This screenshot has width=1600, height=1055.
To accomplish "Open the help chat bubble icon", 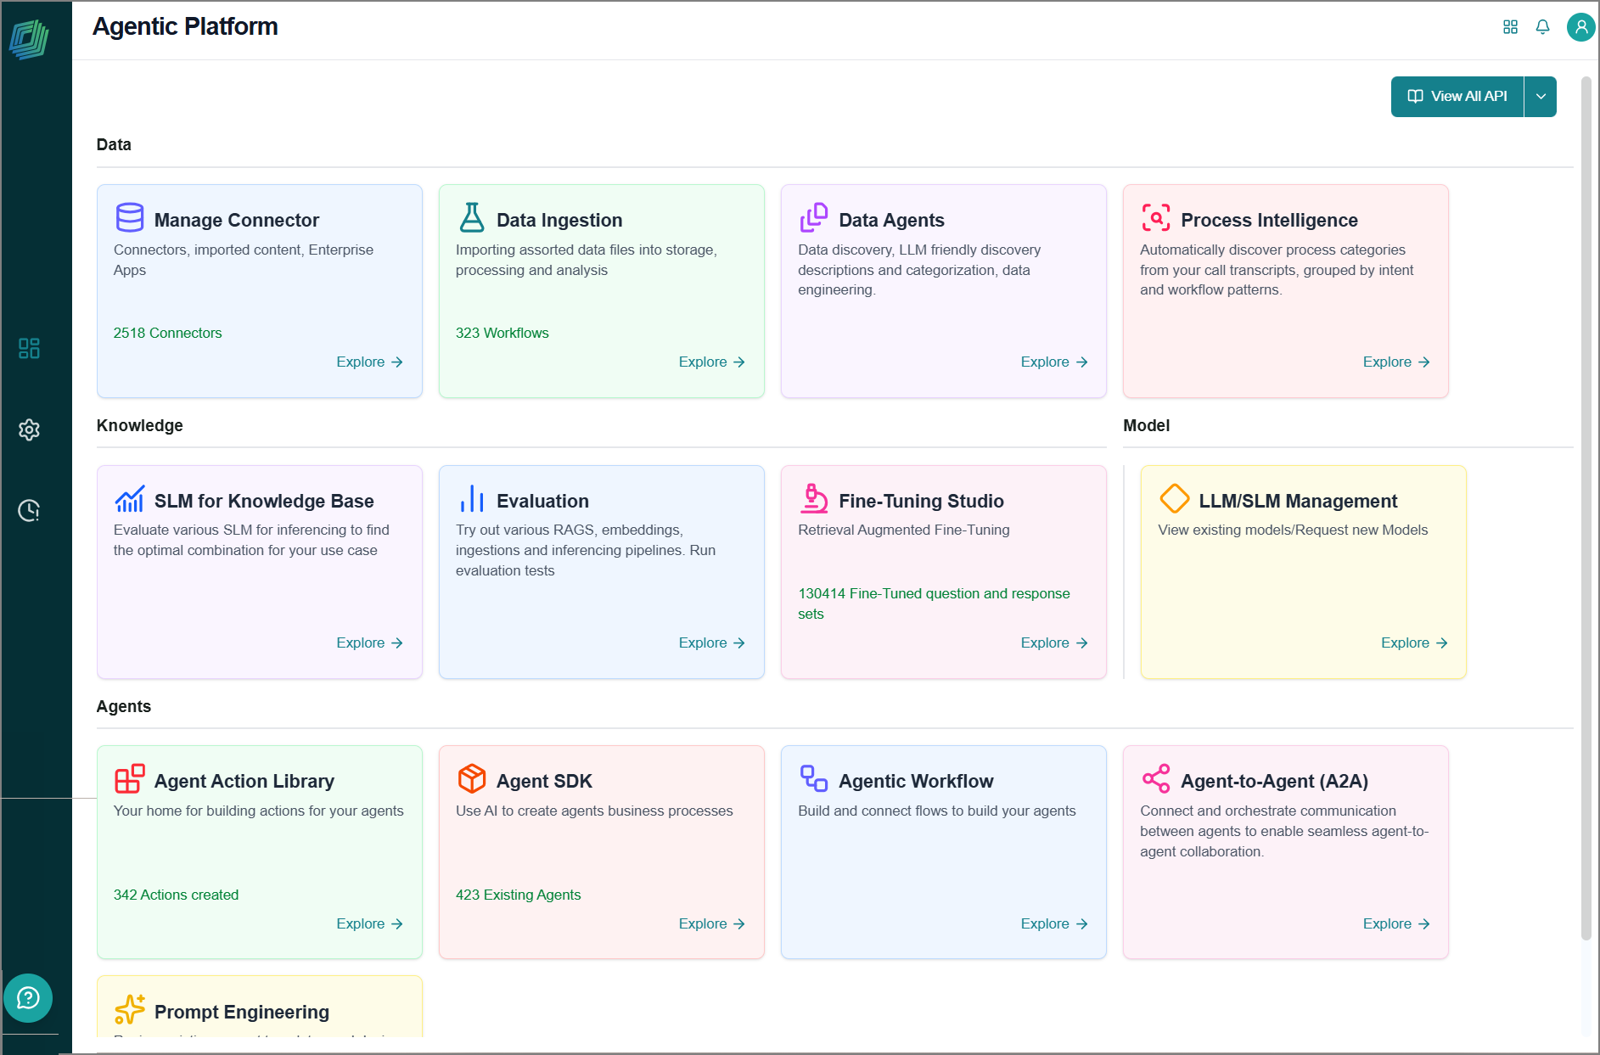I will pos(28,998).
